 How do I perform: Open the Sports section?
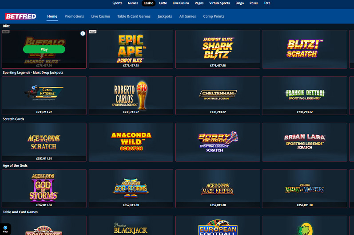[117, 3]
